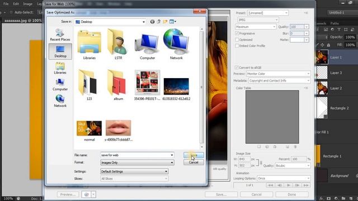Viewport: 358px width, 201px height.
Task: Click the File name input field
Action: click(135, 155)
